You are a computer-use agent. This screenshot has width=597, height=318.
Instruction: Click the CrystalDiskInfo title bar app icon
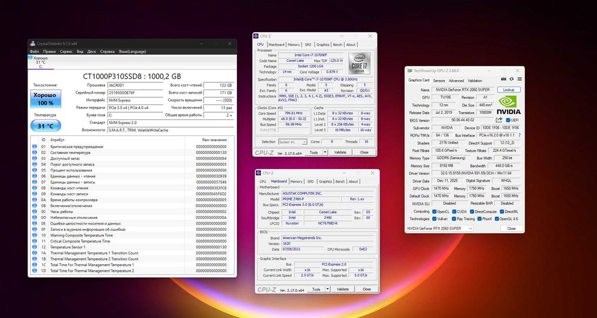coord(33,44)
